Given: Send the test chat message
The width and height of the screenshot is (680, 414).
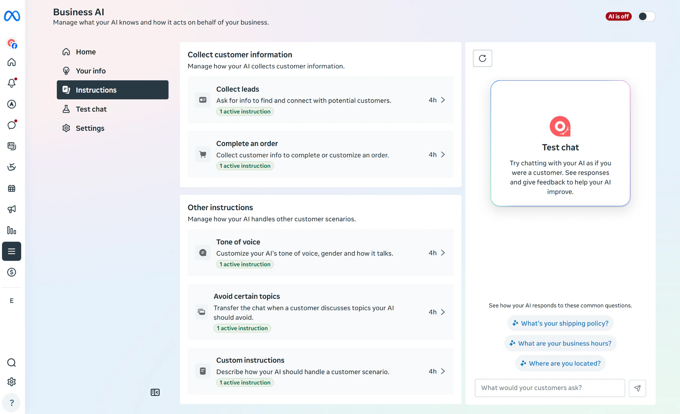Looking at the screenshot, I should click(637, 388).
